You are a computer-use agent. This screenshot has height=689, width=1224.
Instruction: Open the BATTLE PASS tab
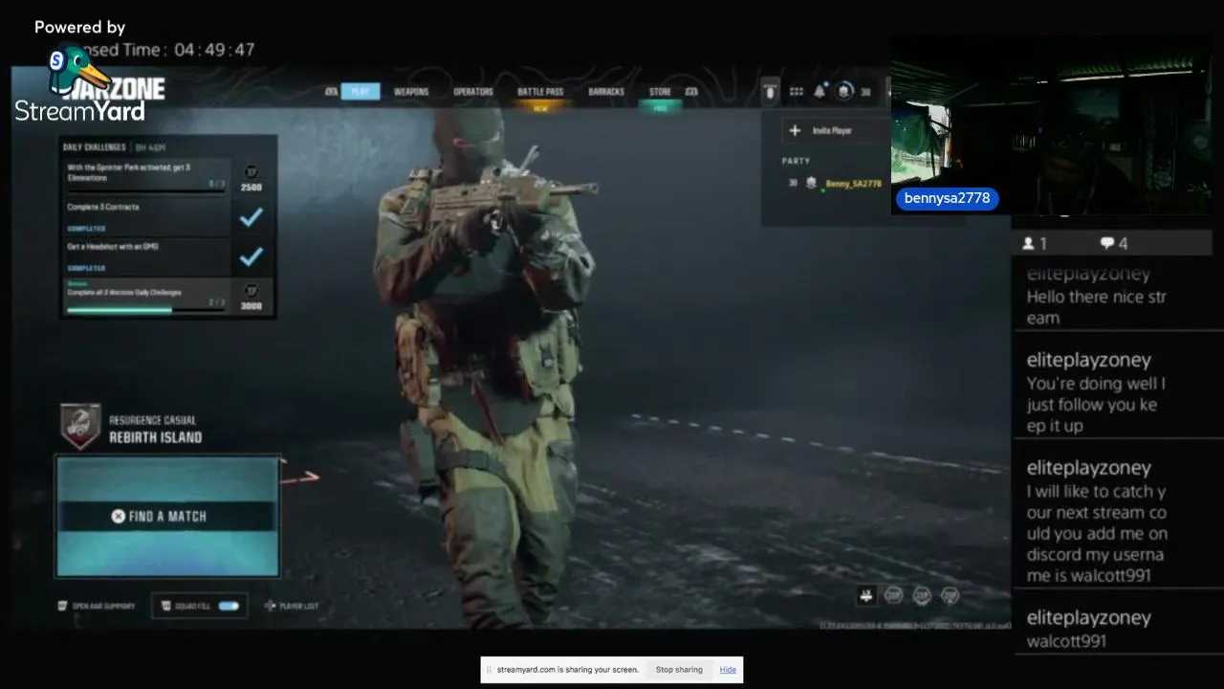pos(540,92)
